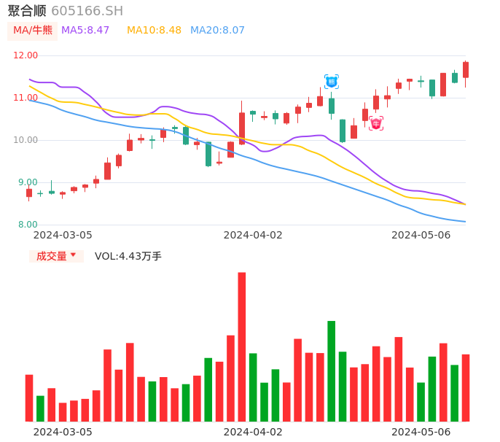Select the 成交量 volume indicator label

pos(51,256)
